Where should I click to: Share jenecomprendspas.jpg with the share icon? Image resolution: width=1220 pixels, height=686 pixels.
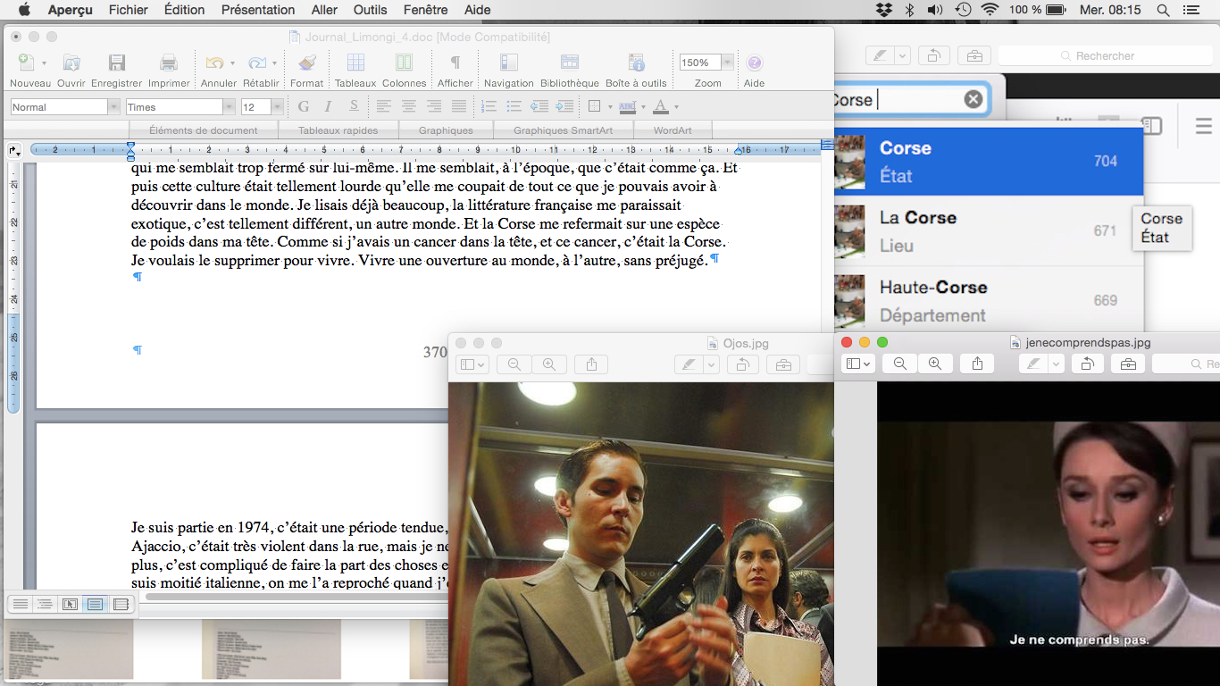tap(978, 364)
